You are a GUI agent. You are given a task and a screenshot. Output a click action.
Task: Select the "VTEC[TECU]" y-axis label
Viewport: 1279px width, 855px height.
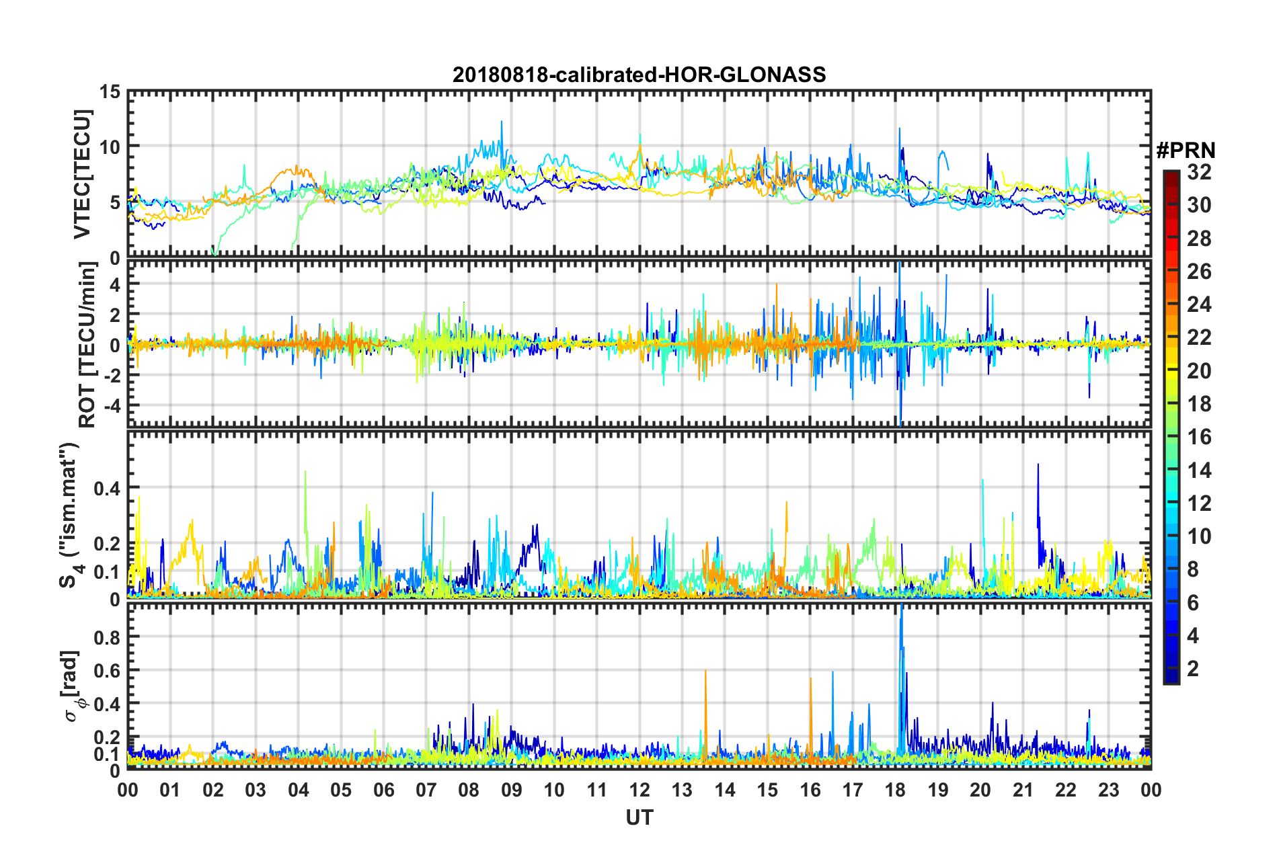pyautogui.click(x=82, y=174)
